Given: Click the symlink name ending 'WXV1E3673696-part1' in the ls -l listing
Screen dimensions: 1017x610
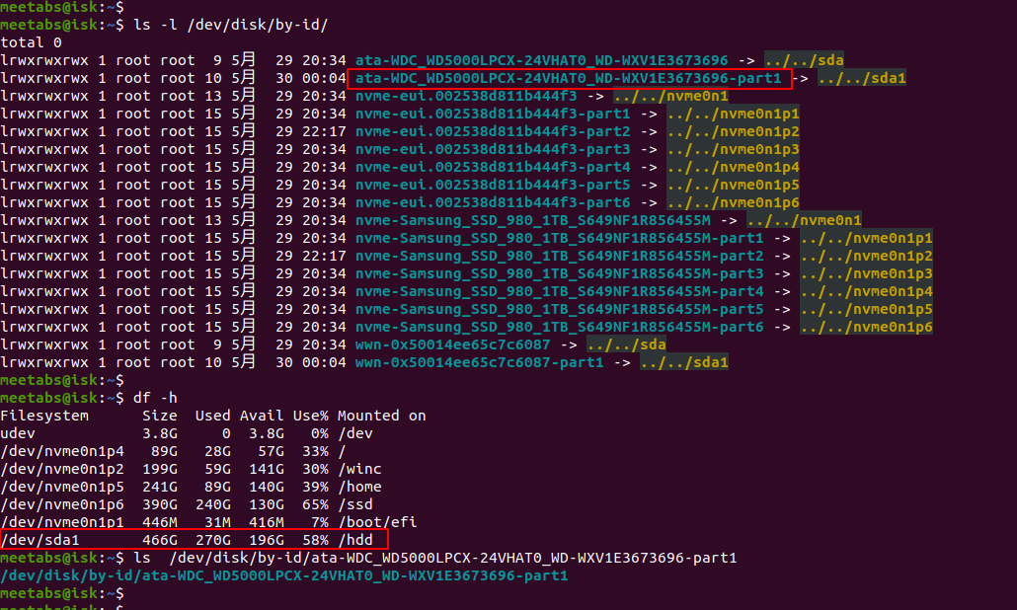Looking at the screenshot, I should pos(568,78).
